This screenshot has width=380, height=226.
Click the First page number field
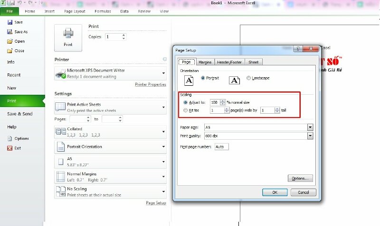221,147
